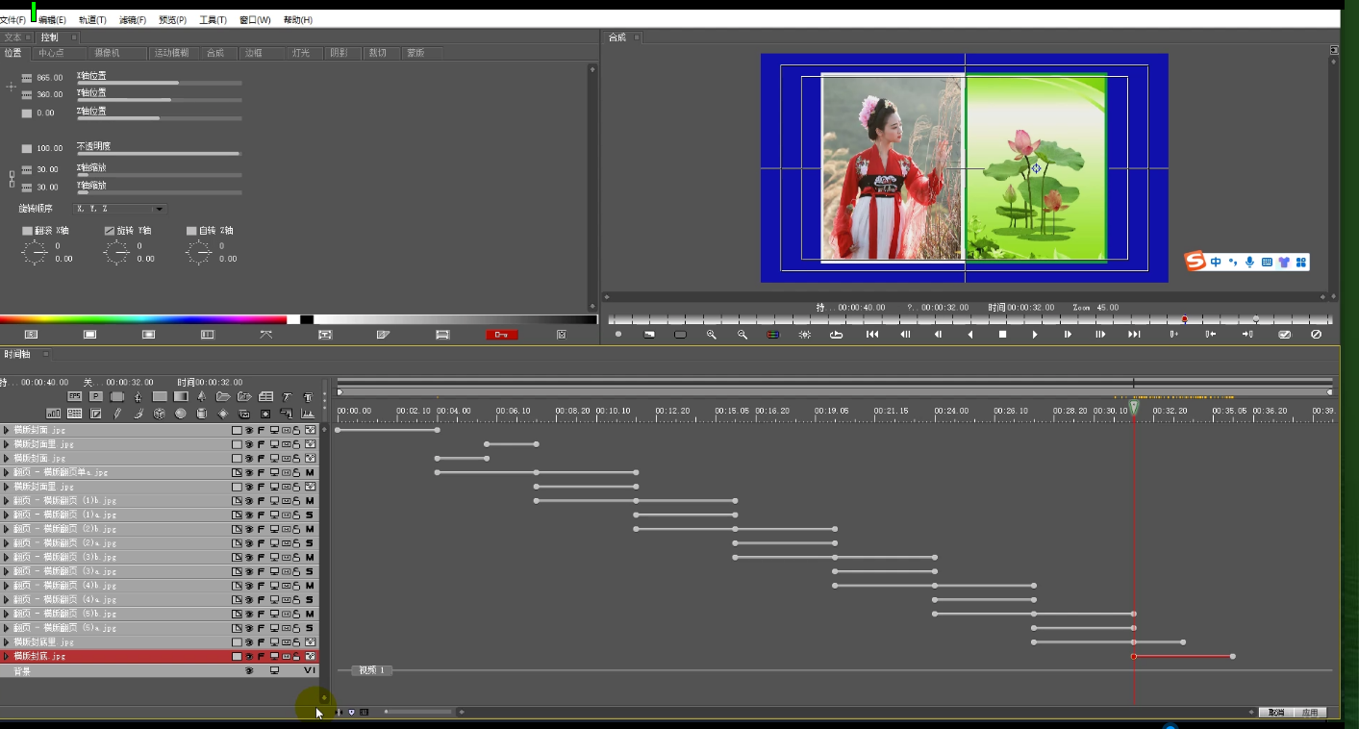This screenshot has height=729, width=1359.
Task: Jump to end of composition playback
Action: pos(1134,335)
